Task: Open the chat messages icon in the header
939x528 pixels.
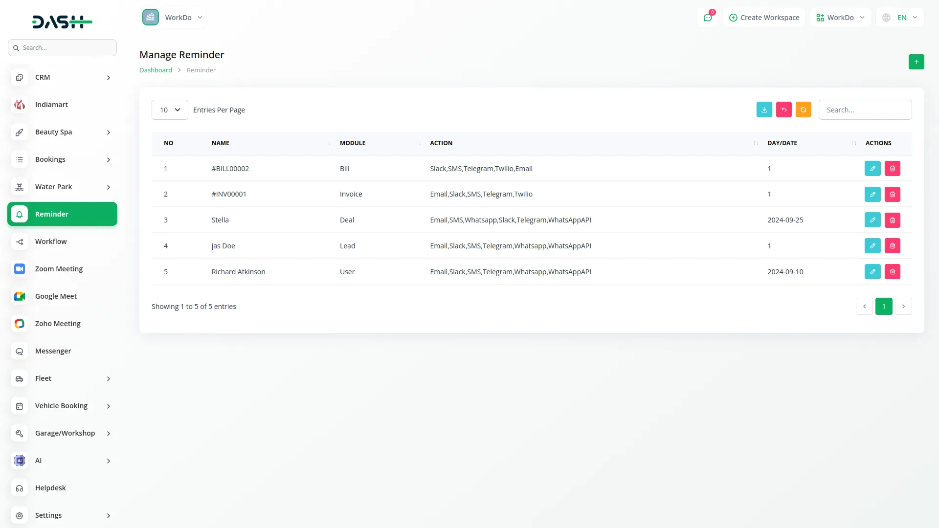Action: 707,18
